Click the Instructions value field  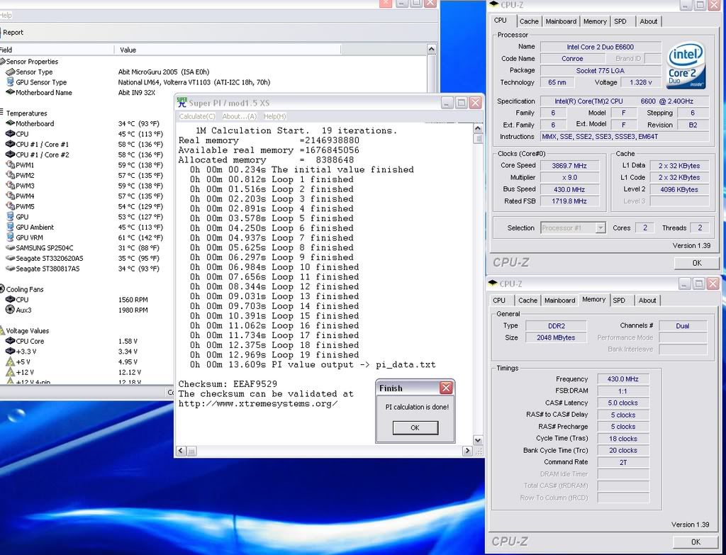point(625,137)
